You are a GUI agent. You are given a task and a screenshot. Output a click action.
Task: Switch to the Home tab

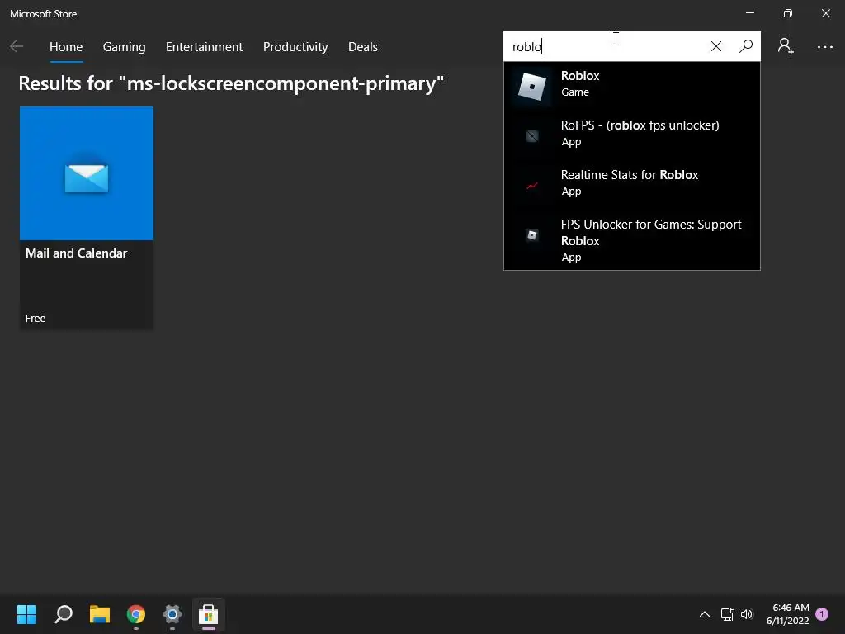[x=66, y=47]
